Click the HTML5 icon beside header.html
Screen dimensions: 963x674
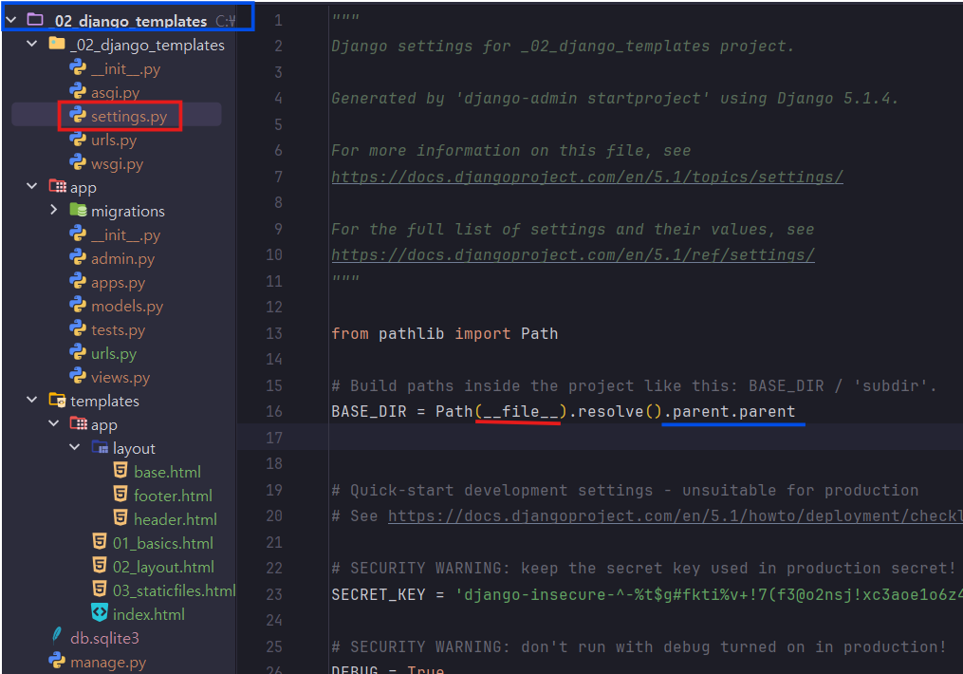point(120,518)
